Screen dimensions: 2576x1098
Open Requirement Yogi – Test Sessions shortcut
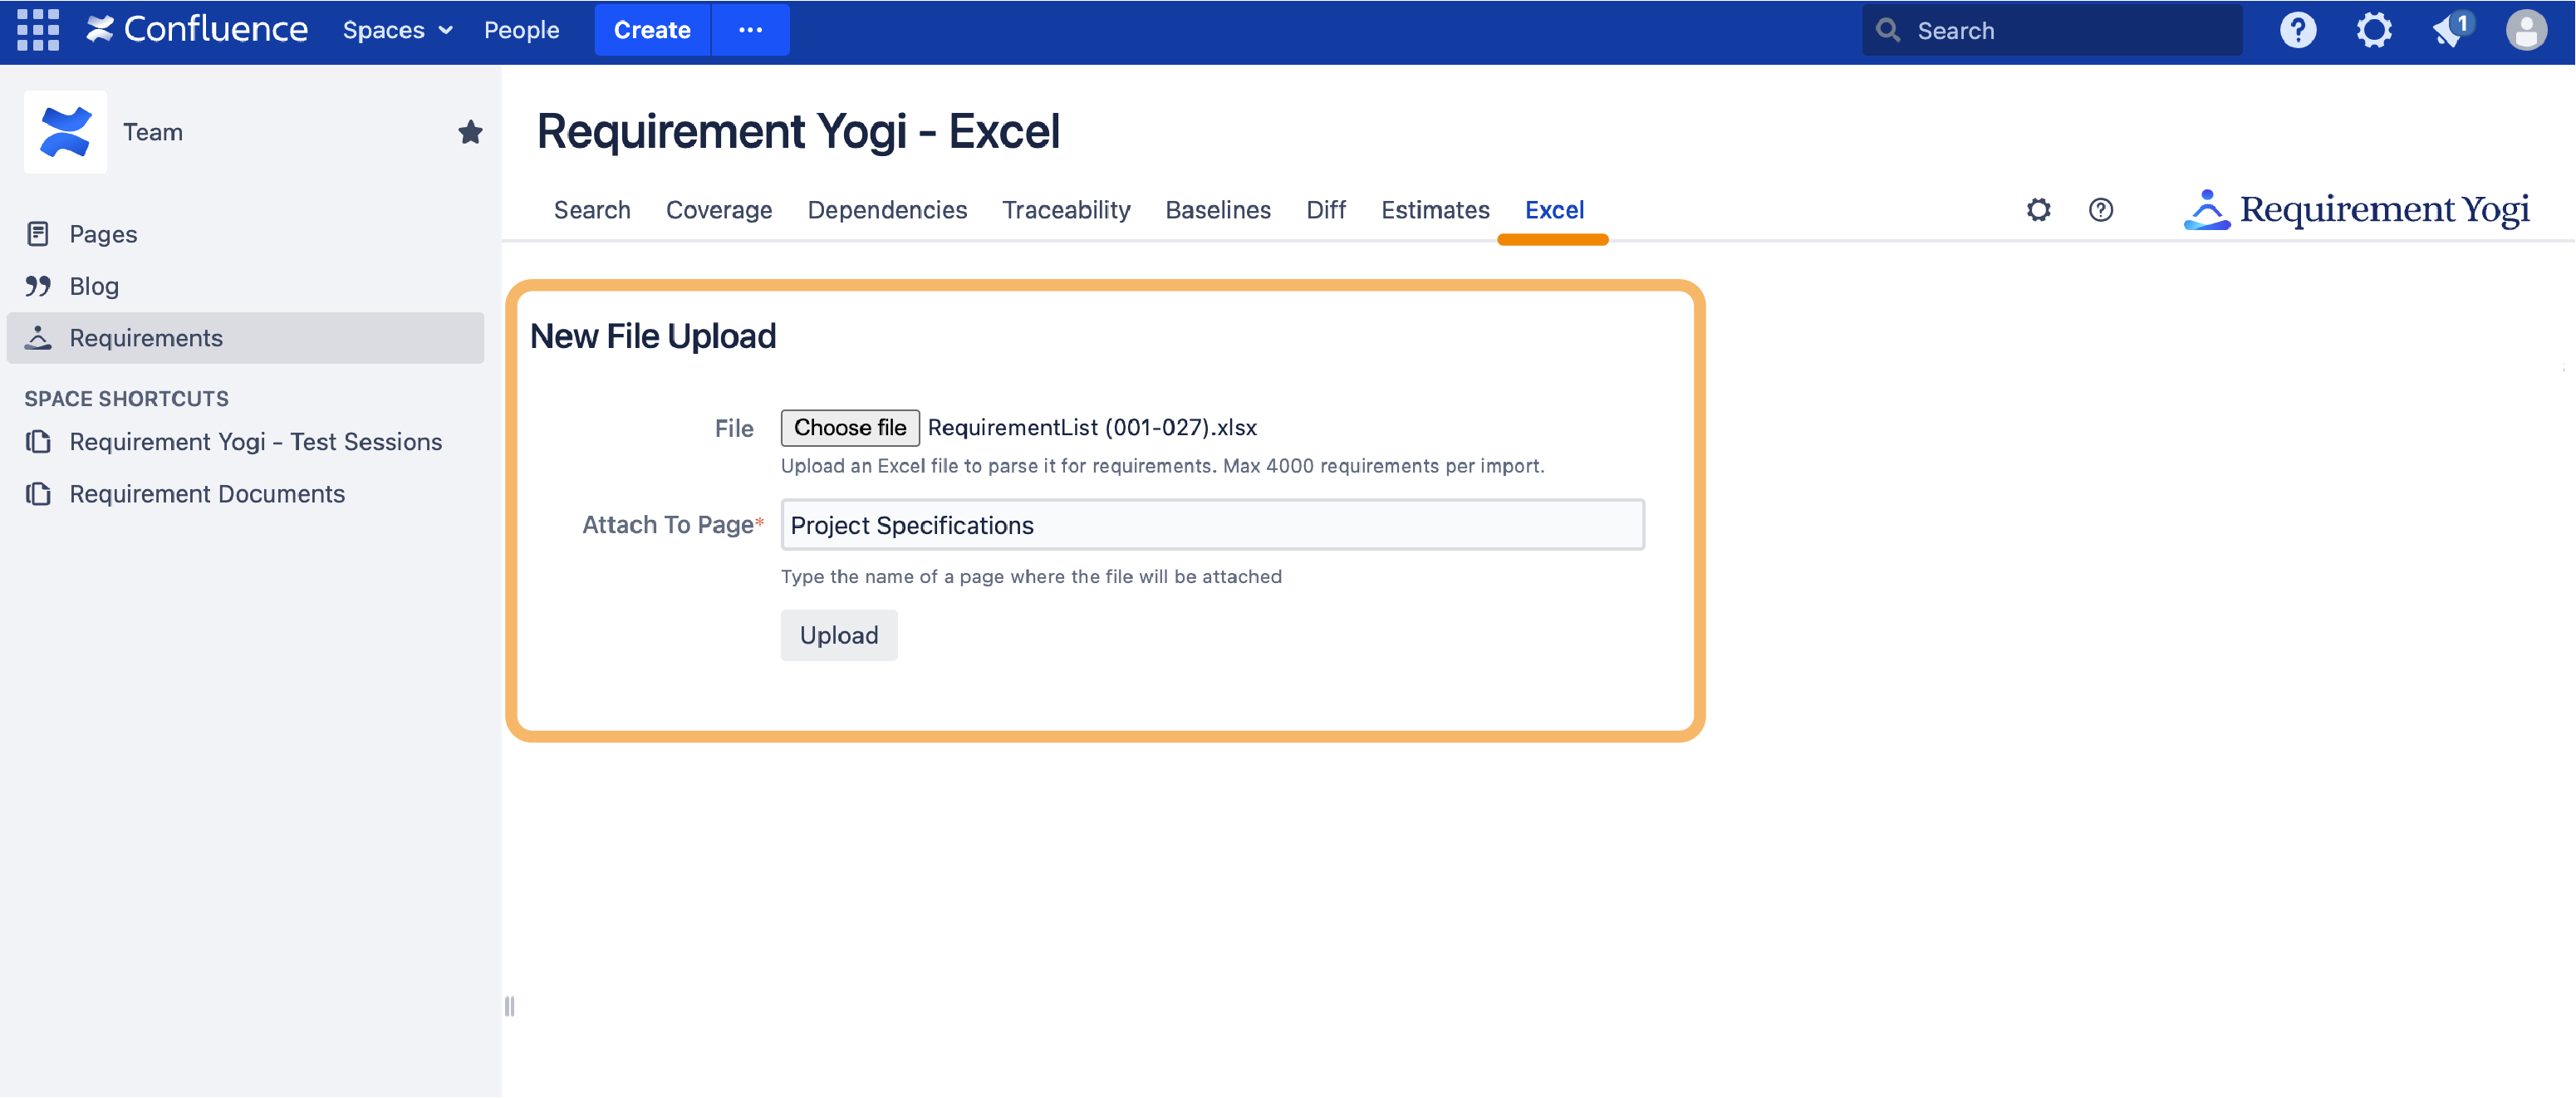click(x=255, y=441)
